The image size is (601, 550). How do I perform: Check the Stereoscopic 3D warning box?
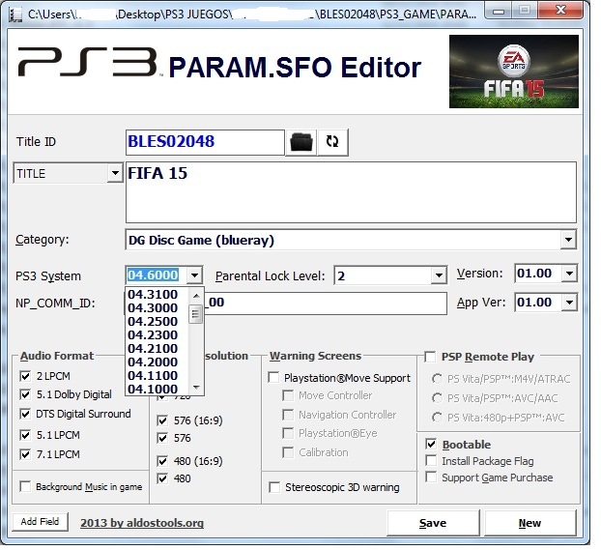(274, 487)
